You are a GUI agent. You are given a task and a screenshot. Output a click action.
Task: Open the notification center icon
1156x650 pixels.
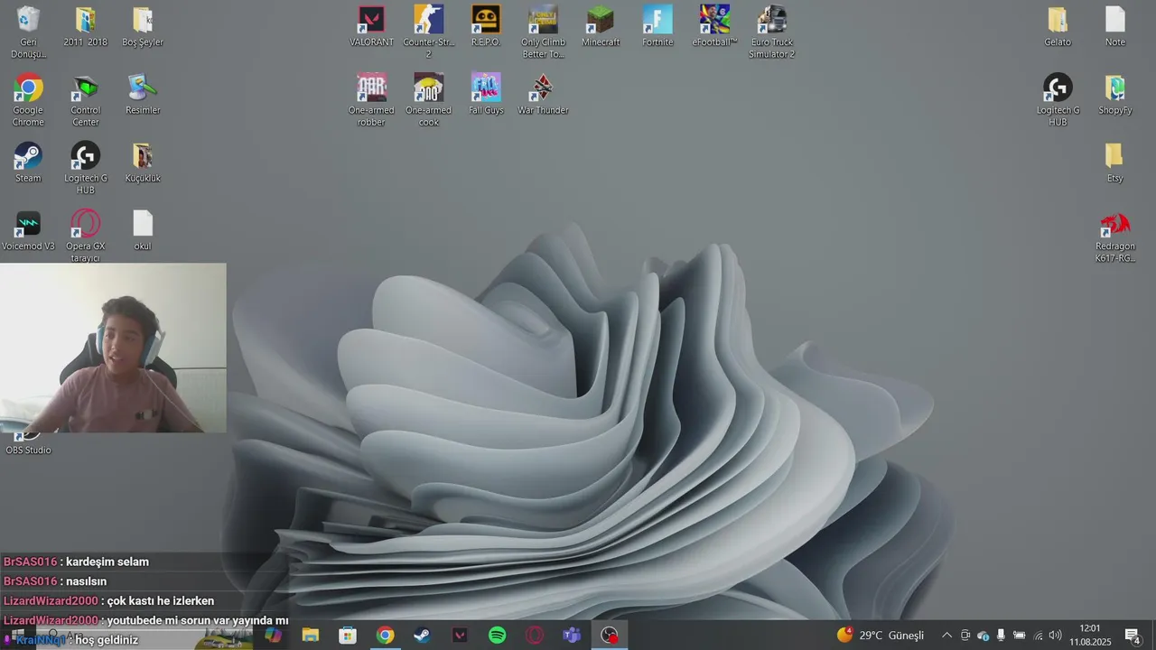[x=1133, y=636]
